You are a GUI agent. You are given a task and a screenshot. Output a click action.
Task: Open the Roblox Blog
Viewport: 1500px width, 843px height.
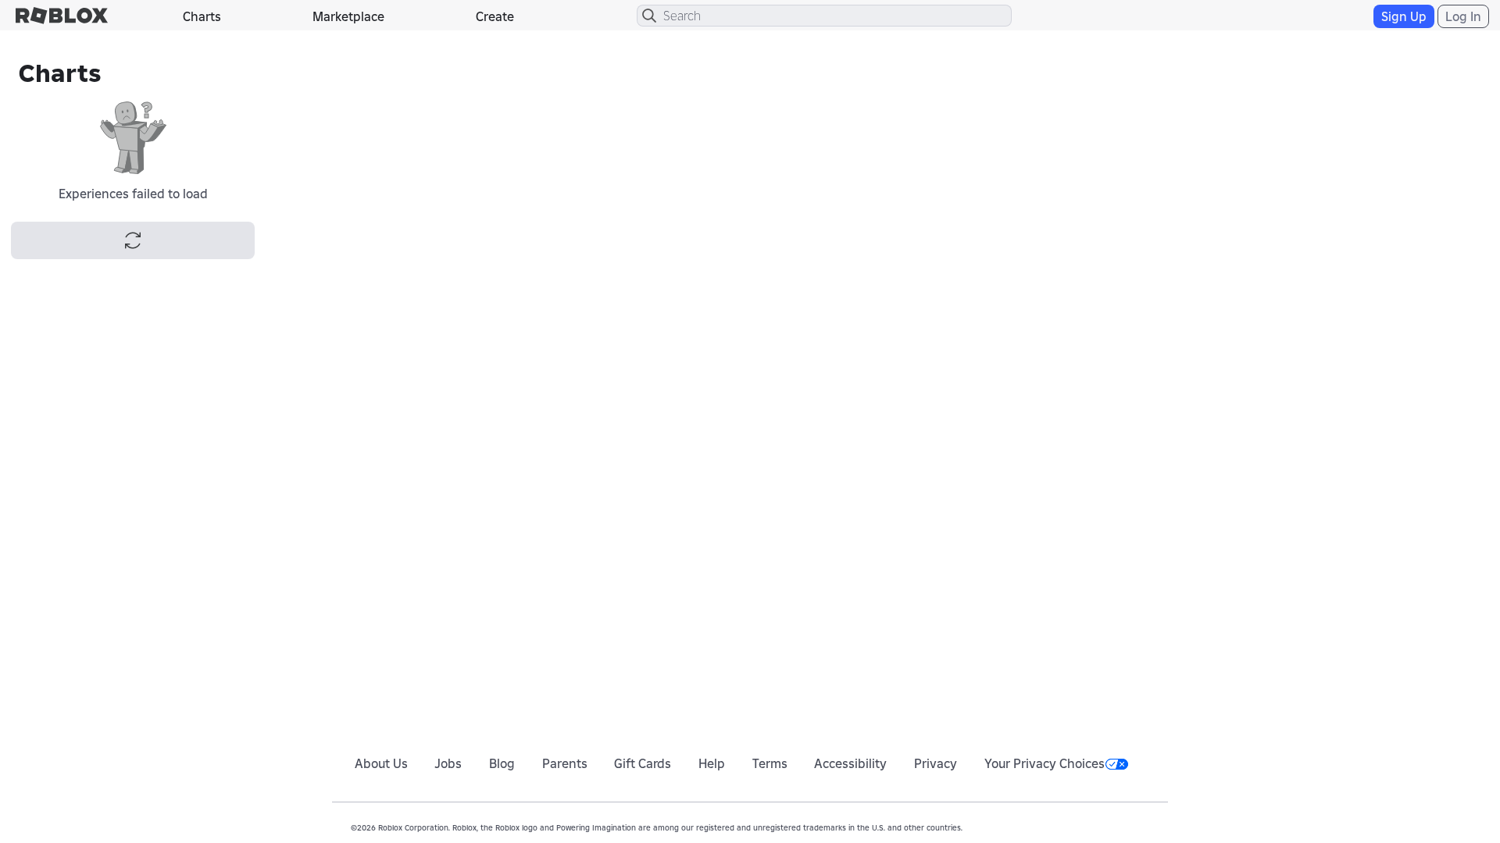pyautogui.click(x=501, y=763)
